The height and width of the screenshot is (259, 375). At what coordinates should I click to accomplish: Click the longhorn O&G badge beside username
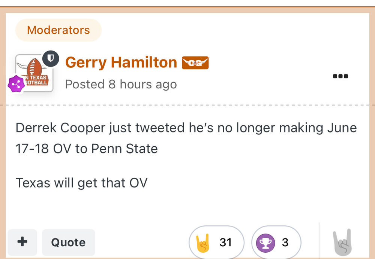(x=195, y=63)
